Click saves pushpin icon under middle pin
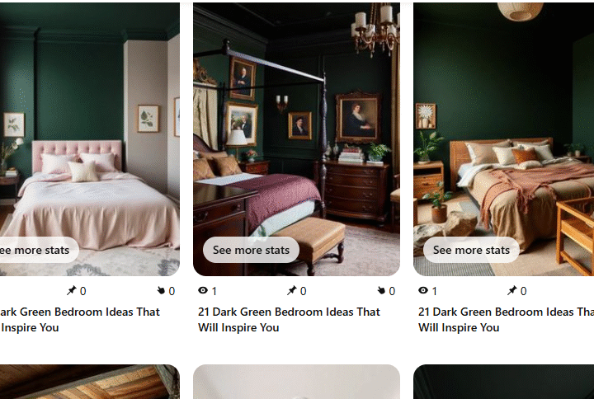 [291, 290]
